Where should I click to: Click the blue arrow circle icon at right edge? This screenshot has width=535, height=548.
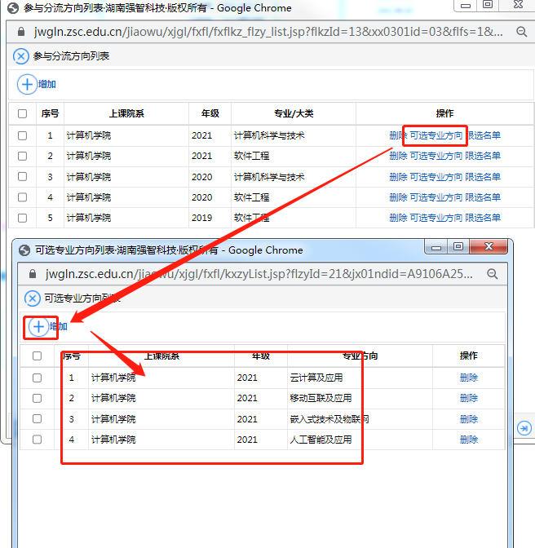coord(524,428)
